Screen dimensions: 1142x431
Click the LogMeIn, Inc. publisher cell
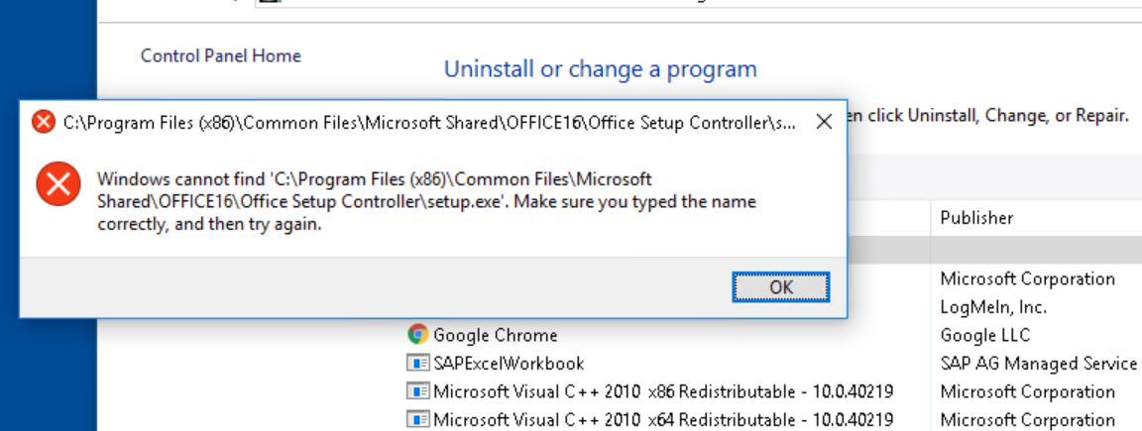tap(993, 307)
